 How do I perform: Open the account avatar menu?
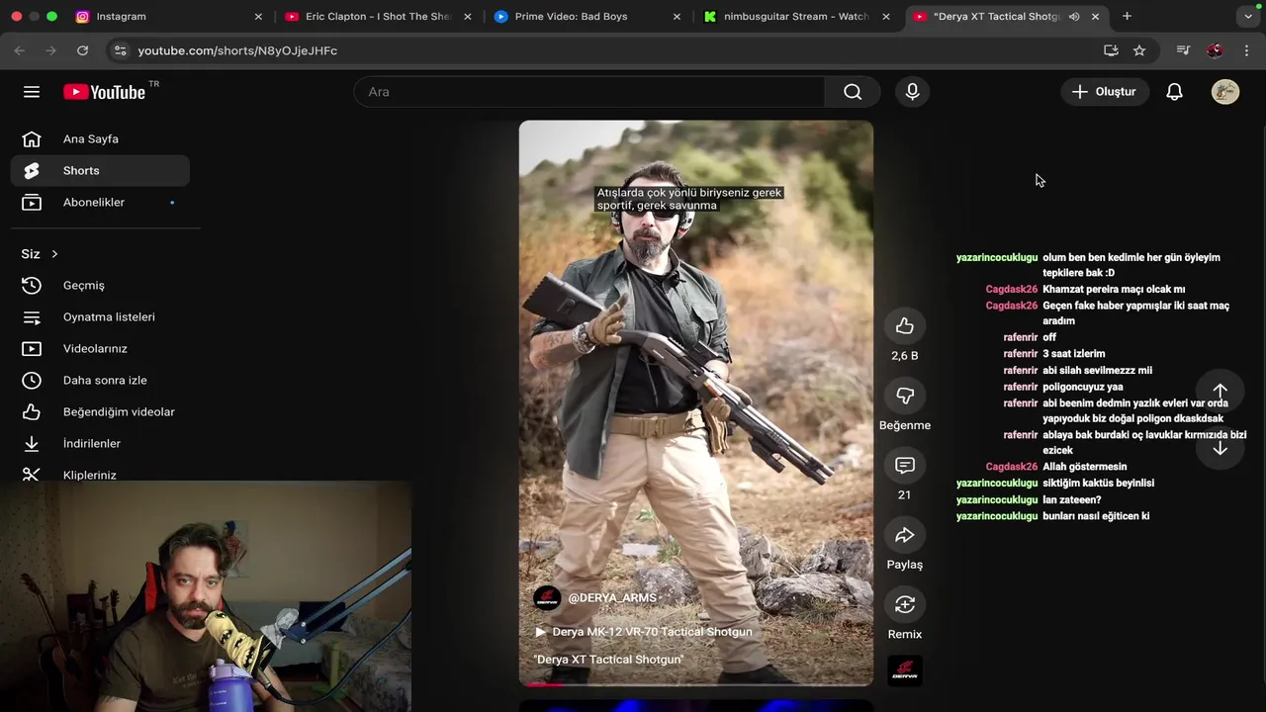1225,92
